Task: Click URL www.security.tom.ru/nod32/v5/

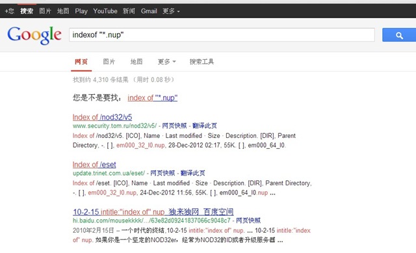Action: coord(114,126)
